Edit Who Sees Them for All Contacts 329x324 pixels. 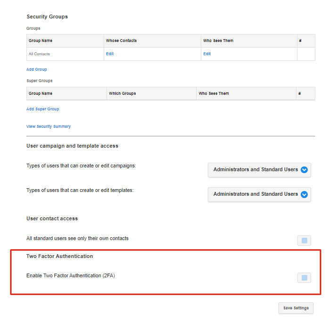point(207,54)
